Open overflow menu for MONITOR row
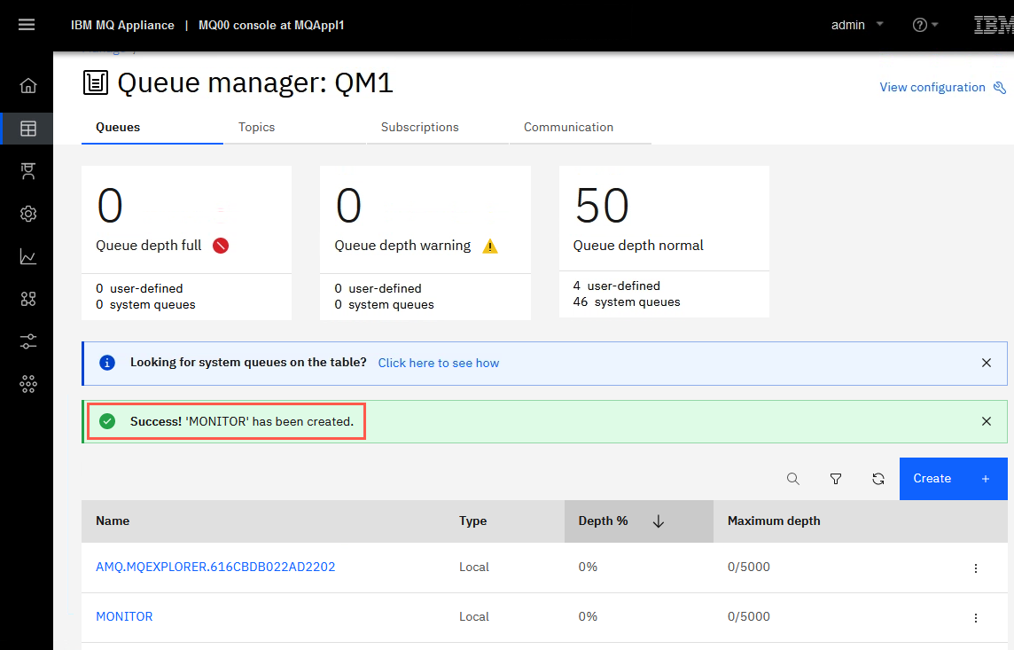Viewport: 1014px width, 650px height. [976, 618]
